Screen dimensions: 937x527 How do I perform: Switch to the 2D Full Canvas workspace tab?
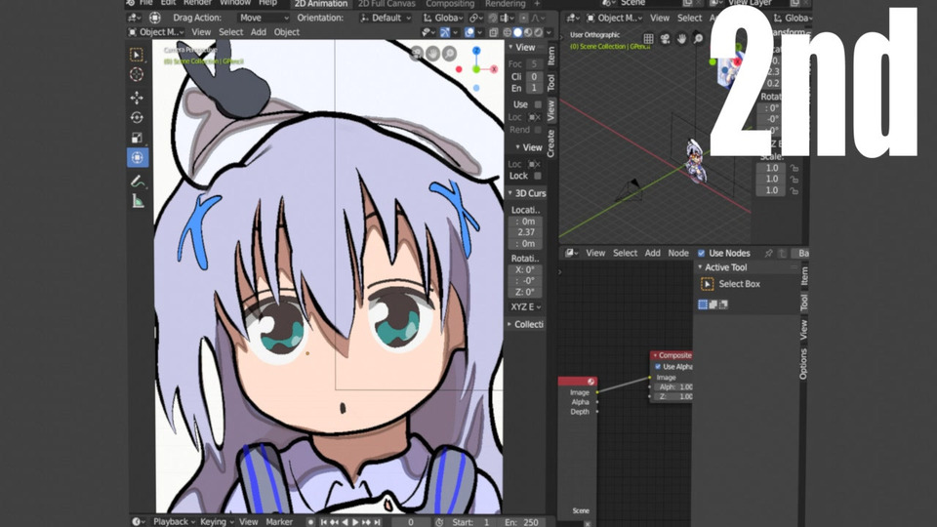click(387, 4)
